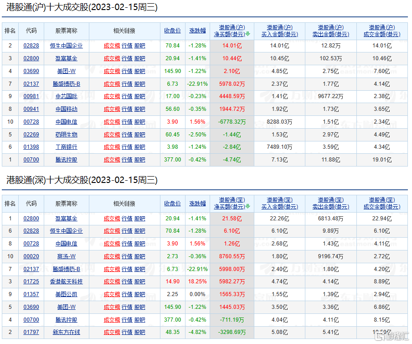Open 成交榜 link in the 美图公司 row
The height and width of the screenshot is (344, 412).
[112, 294]
